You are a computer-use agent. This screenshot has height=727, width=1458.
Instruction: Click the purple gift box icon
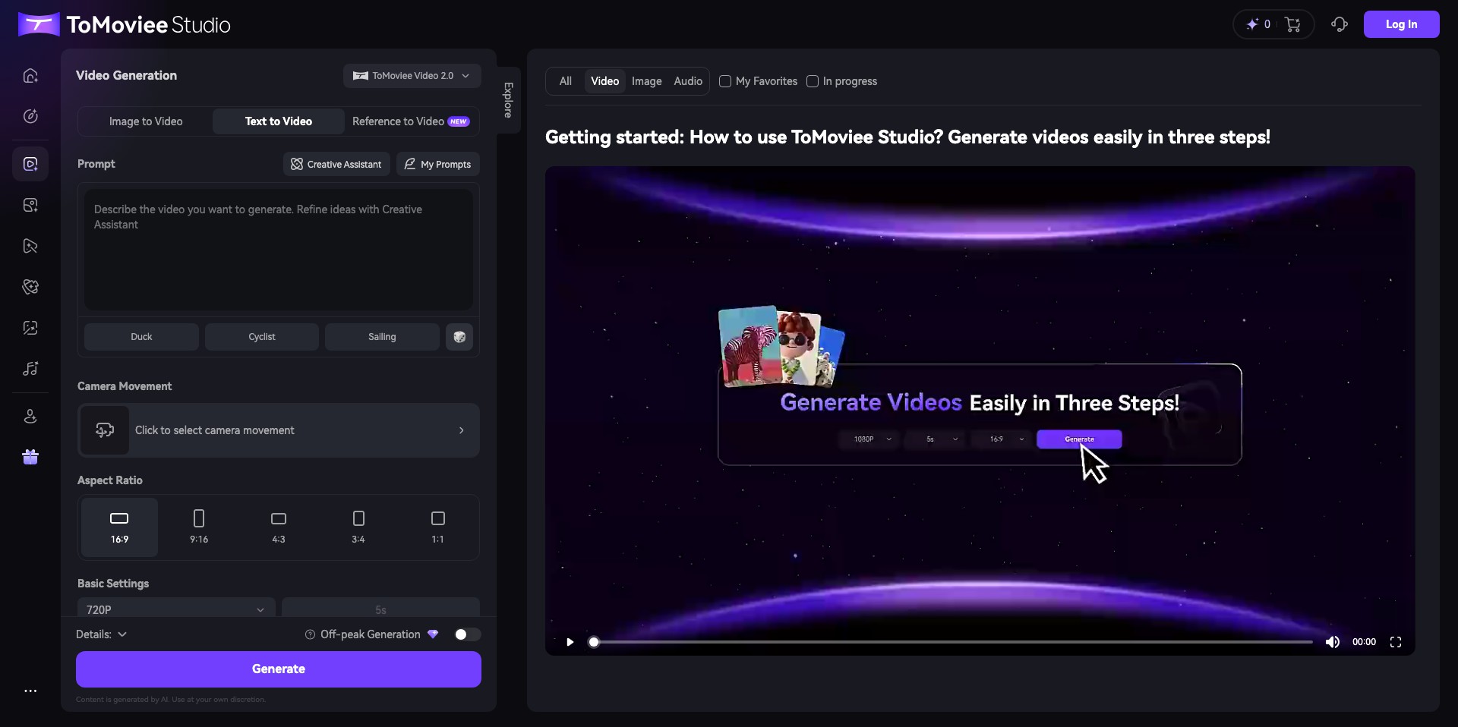click(x=30, y=457)
